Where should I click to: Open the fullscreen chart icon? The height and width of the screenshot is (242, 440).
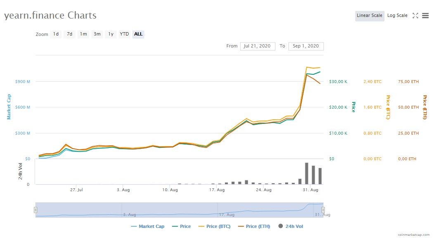click(415, 16)
